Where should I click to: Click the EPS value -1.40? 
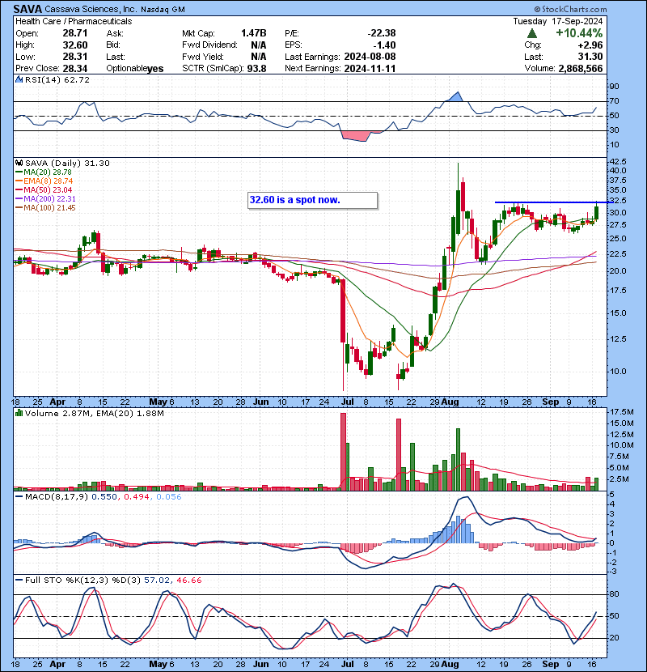384,45
